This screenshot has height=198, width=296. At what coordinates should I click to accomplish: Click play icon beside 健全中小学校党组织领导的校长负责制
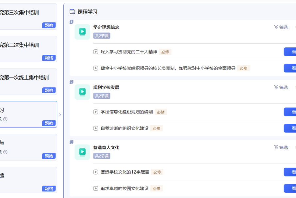(x=95, y=68)
